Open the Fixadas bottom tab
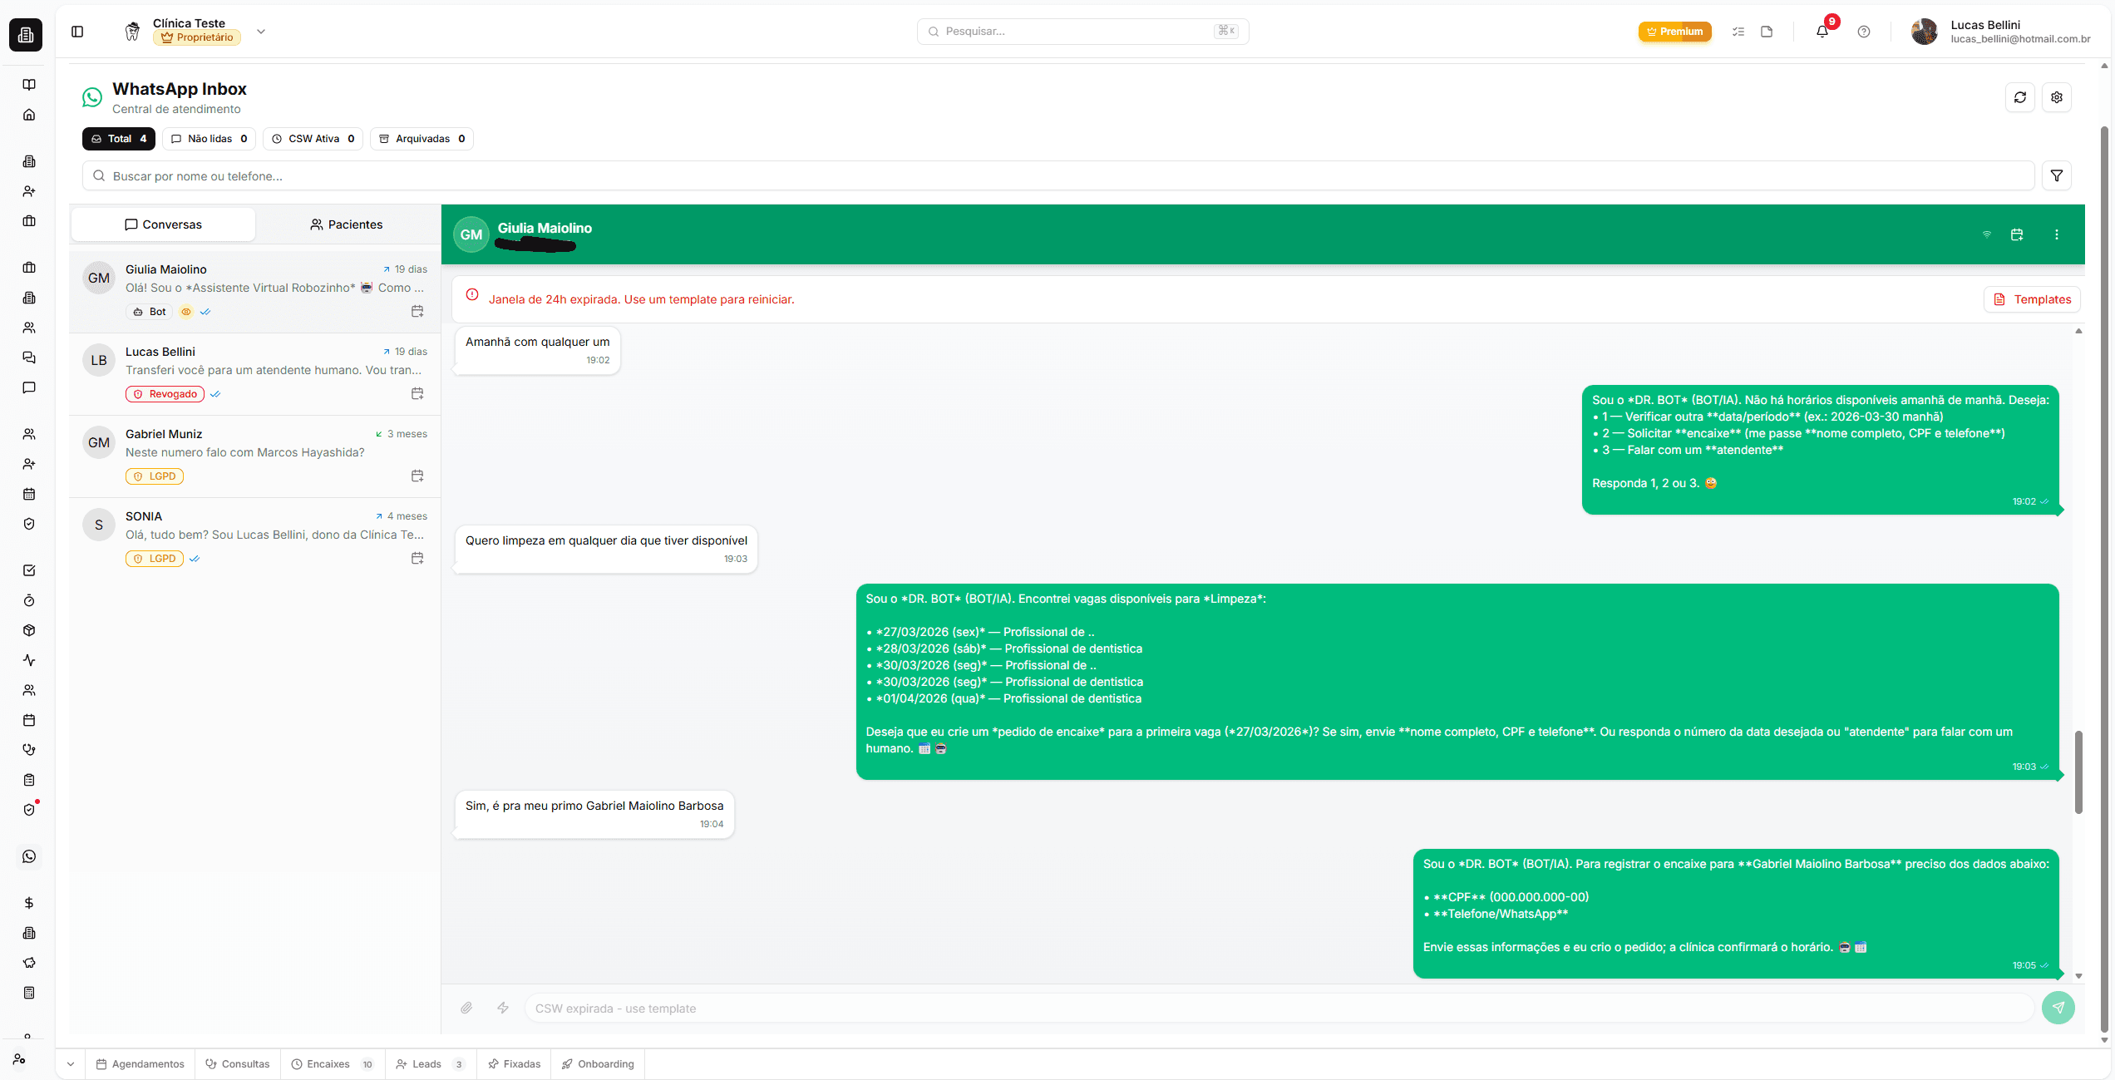 [x=514, y=1064]
